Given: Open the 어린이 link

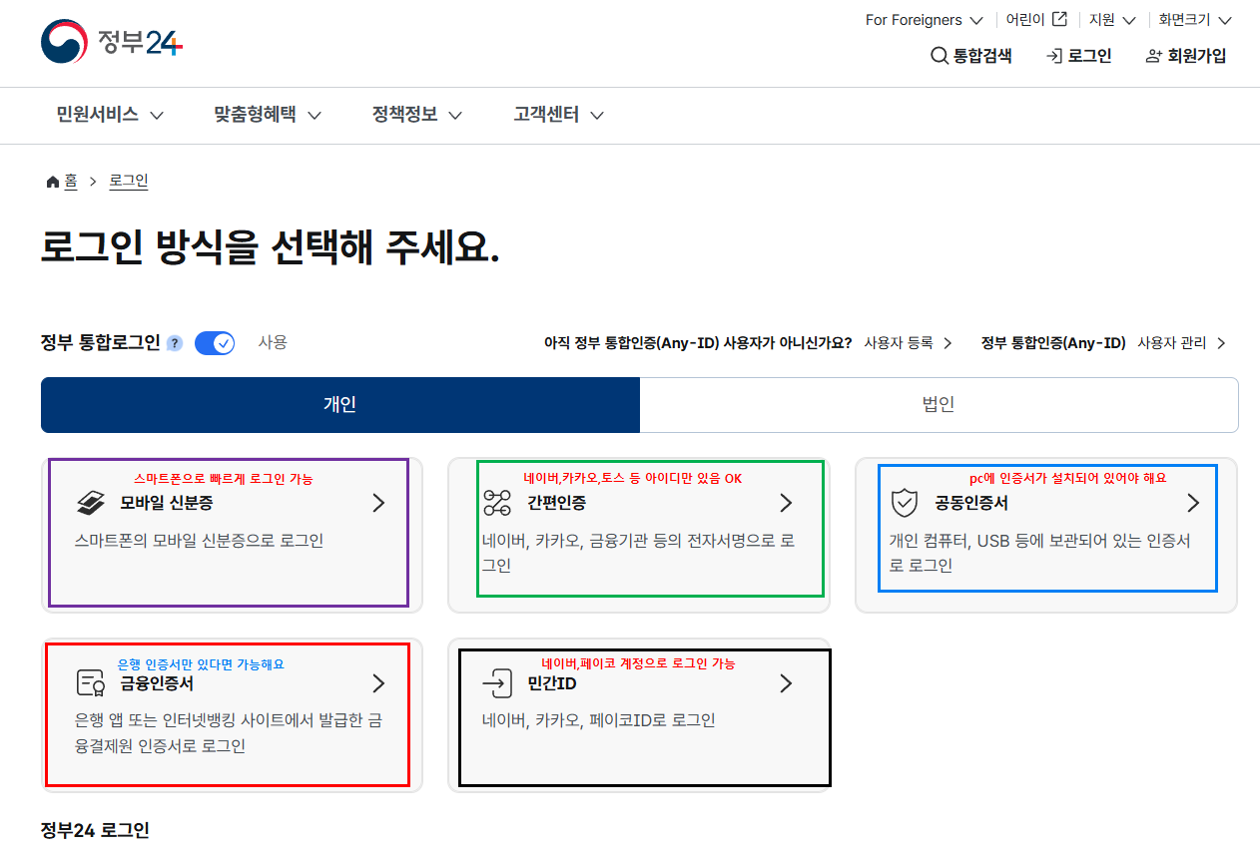Looking at the screenshot, I should pos(1034,20).
